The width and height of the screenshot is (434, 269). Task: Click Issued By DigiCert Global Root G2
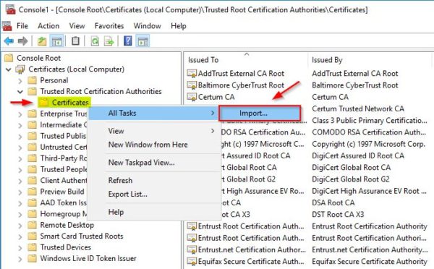coord(350,179)
